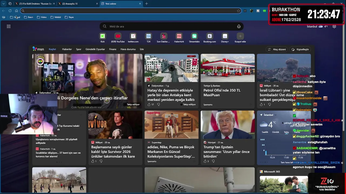The image size is (346, 194).
Task: Add page to favorites with star icon
Action: pyautogui.click(x=238, y=11)
